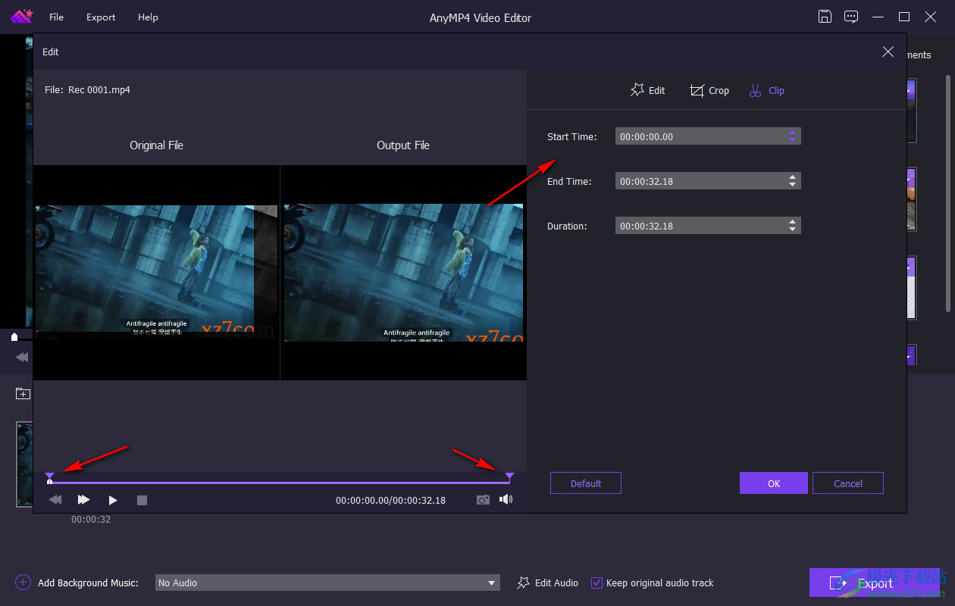This screenshot has height=606, width=955.
Task: Click the save project icon in title bar
Action: [825, 17]
